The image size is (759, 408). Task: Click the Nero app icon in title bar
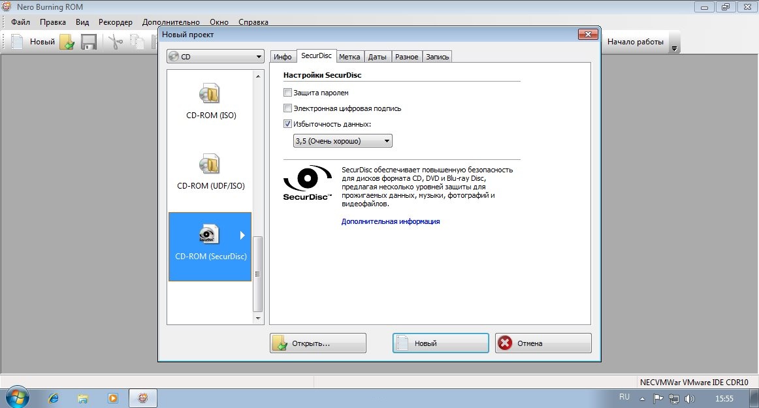click(7, 7)
